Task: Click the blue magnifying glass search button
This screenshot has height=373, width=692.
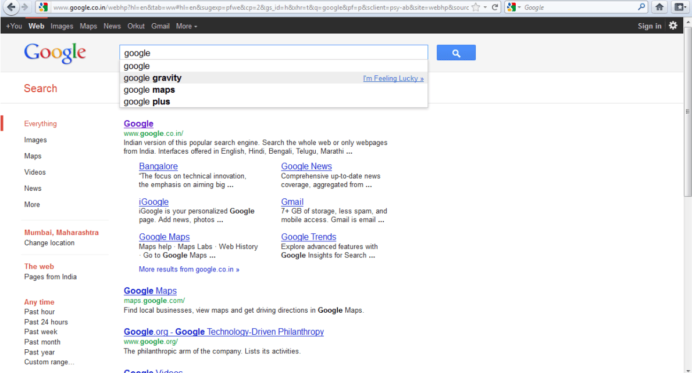Action: point(456,52)
